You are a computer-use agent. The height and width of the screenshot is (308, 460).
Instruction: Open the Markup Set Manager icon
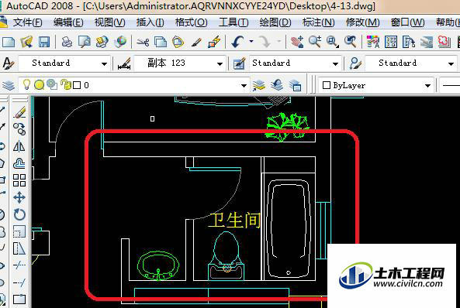[x=444, y=42]
